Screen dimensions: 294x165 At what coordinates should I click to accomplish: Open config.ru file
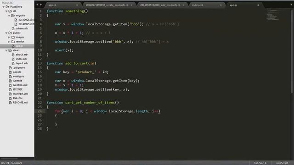18,77
